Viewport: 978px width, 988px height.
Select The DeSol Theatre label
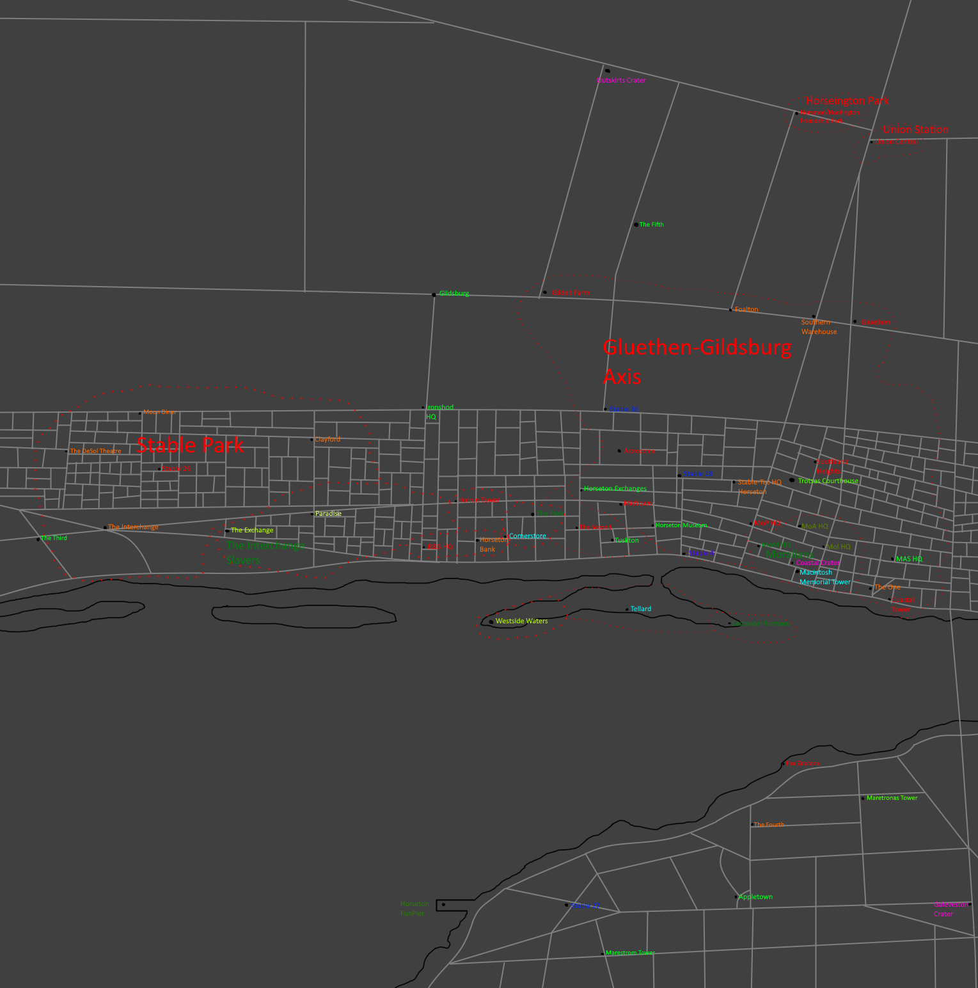(95, 451)
